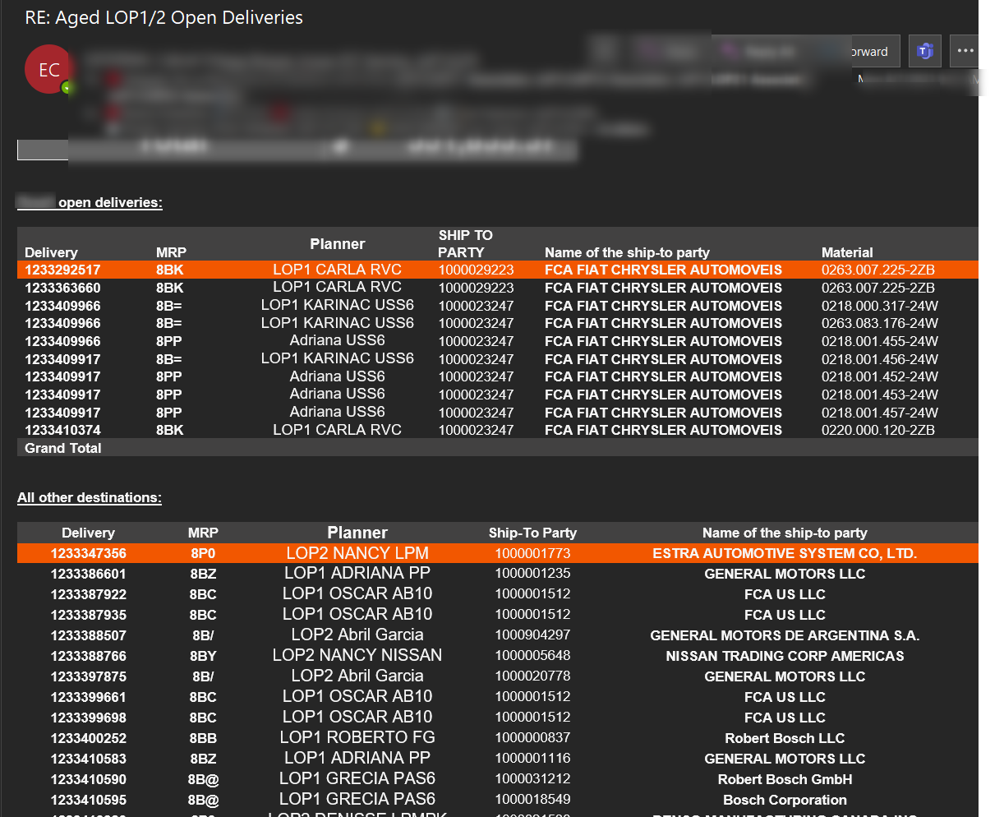The image size is (1004, 817).
Task: Click MRP code 8BY
Action: (x=203, y=656)
